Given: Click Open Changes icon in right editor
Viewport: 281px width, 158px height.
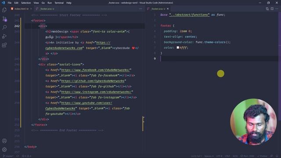Looking at the screenshot, I should click(x=267, y=9).
